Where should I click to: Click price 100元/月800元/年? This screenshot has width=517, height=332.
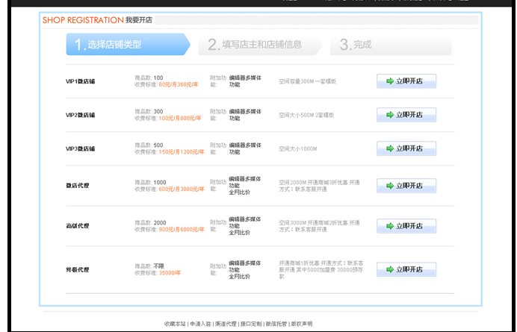coord(180,118)
